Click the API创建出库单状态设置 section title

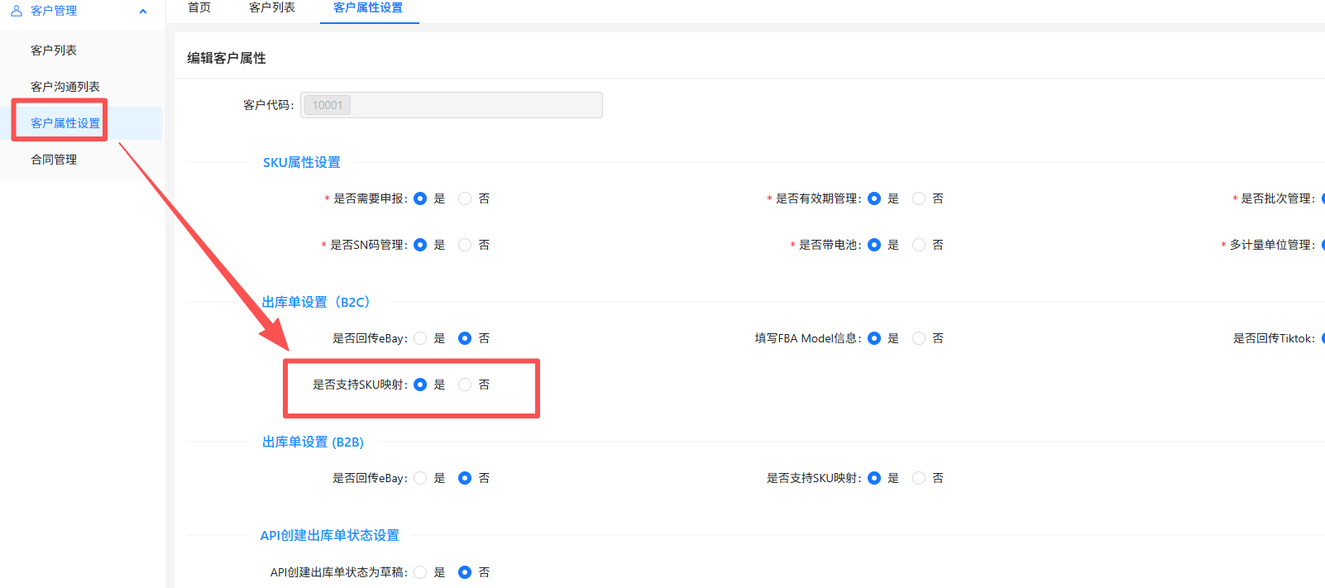tap(329, 536)
